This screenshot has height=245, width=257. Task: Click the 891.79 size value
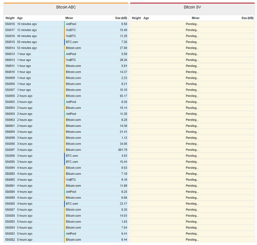[122, 150]
